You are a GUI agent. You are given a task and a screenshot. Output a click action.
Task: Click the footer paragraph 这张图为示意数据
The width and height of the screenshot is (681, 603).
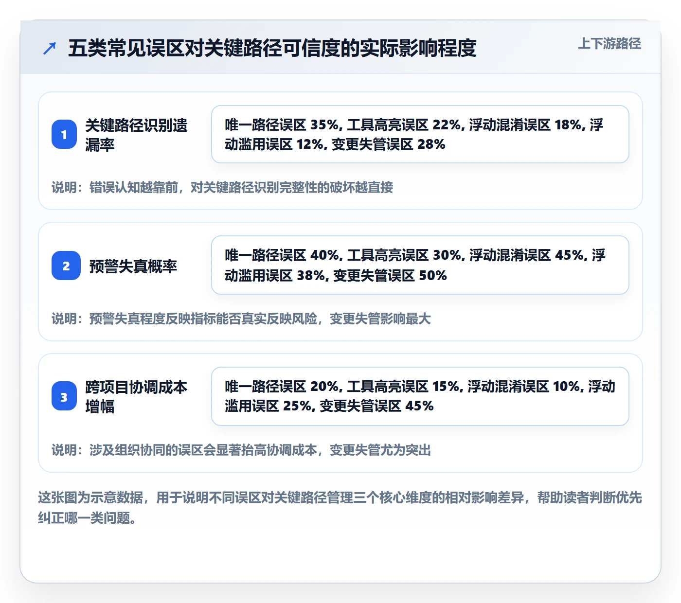click(x=340, y=508)
